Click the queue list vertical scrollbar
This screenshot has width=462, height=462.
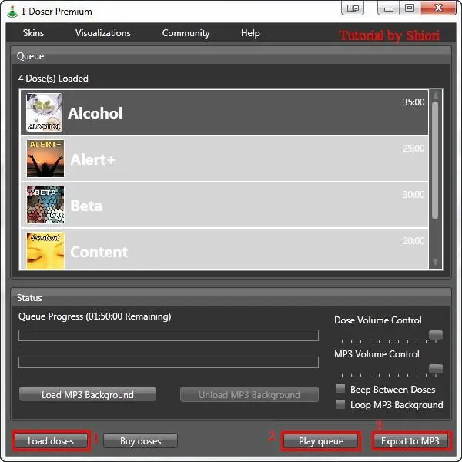pos(435,179)
